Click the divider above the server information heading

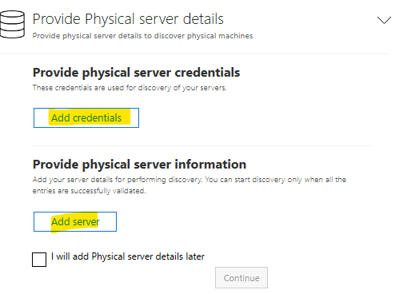201,145
